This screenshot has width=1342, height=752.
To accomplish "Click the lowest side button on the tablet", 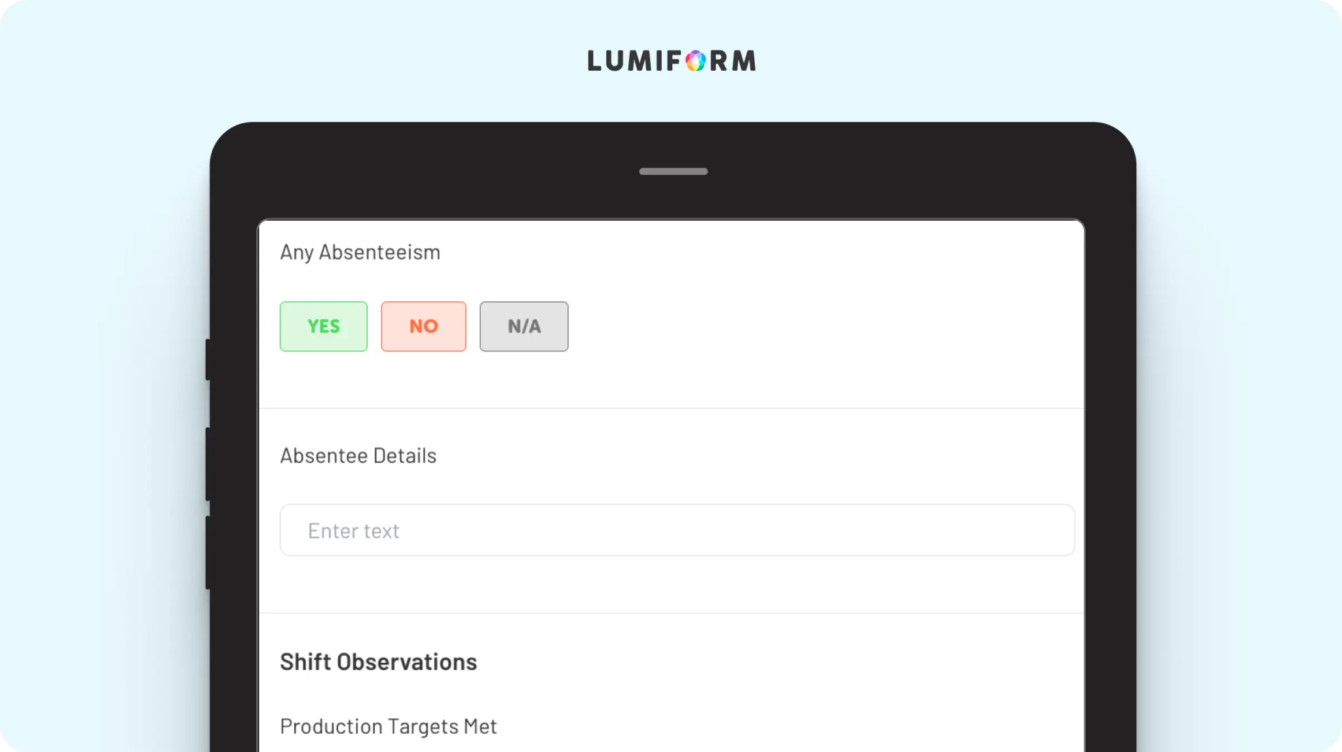I will click(x=208, y=552).
